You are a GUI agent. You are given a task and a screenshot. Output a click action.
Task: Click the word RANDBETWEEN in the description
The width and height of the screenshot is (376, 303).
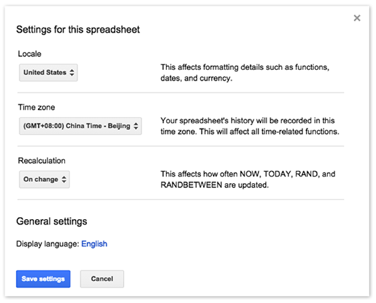point(191,185)
